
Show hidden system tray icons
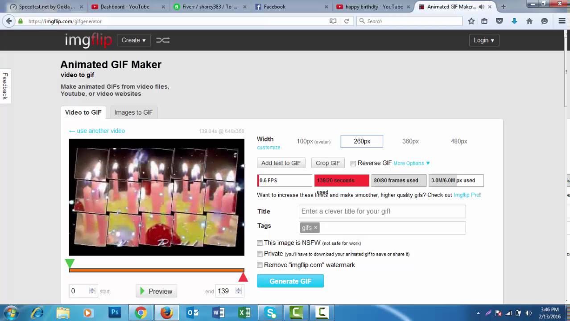478,313
